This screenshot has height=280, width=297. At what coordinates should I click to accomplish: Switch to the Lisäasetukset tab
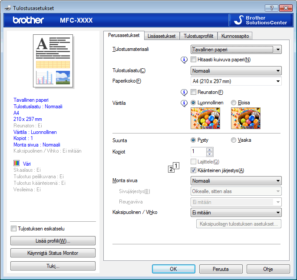(162, 36)
